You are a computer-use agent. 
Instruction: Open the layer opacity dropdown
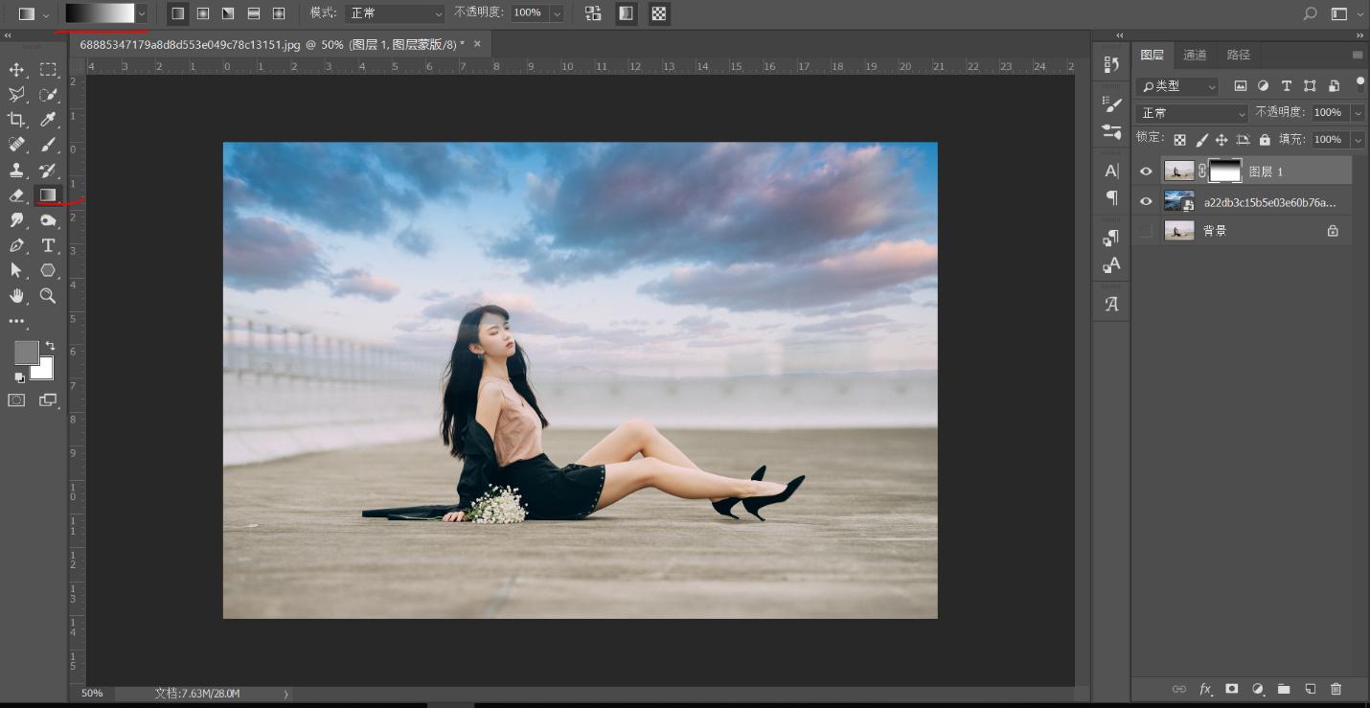1359,112
